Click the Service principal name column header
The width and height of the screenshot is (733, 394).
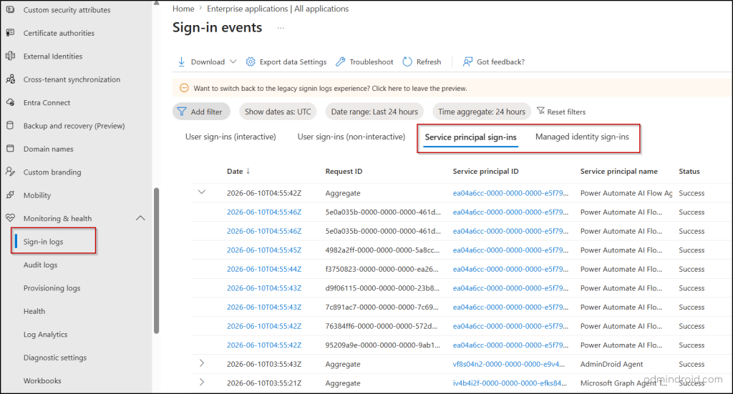coord(619,172)
